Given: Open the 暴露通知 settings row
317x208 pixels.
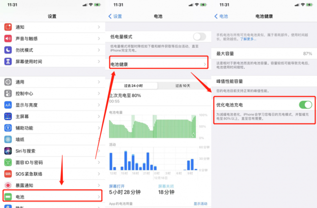Looking at the screenshot, I should (53, 186).
